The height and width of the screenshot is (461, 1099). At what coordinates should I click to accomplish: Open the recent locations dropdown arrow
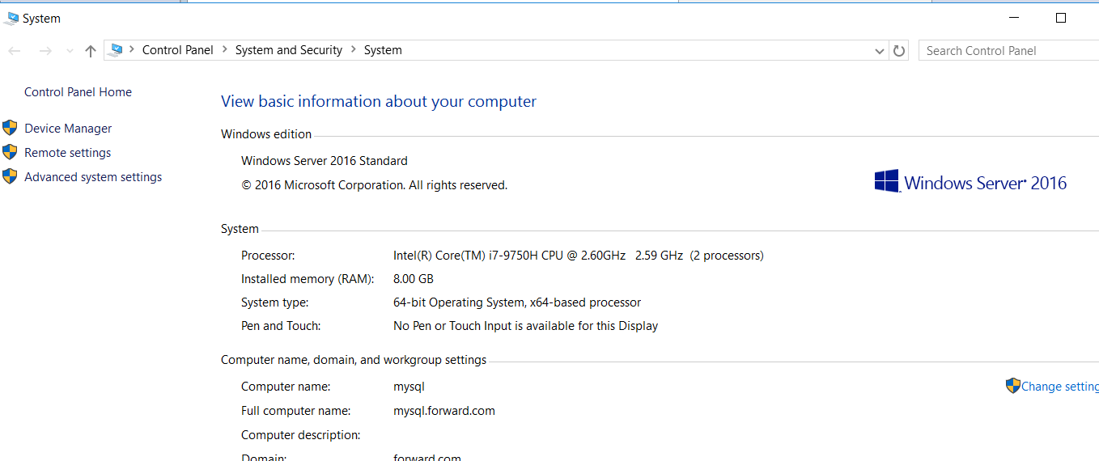(70, 51)
